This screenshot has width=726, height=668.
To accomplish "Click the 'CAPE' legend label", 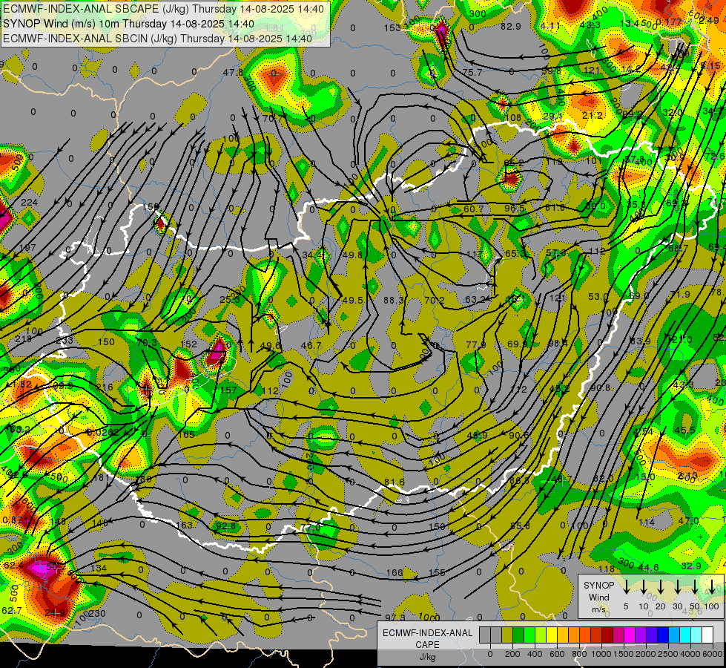I will click(x=427, y=645).
